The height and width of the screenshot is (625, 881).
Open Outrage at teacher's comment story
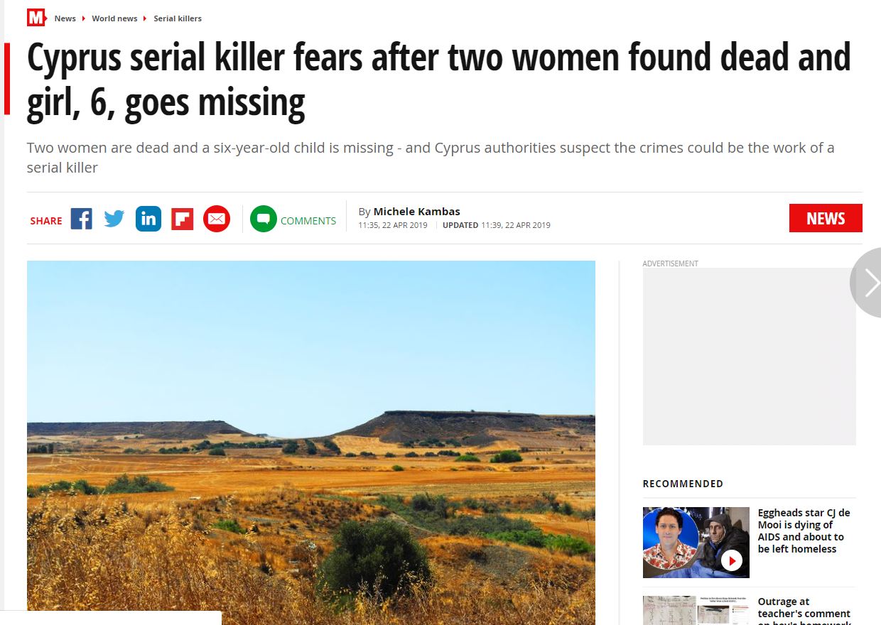click(804, 611)
